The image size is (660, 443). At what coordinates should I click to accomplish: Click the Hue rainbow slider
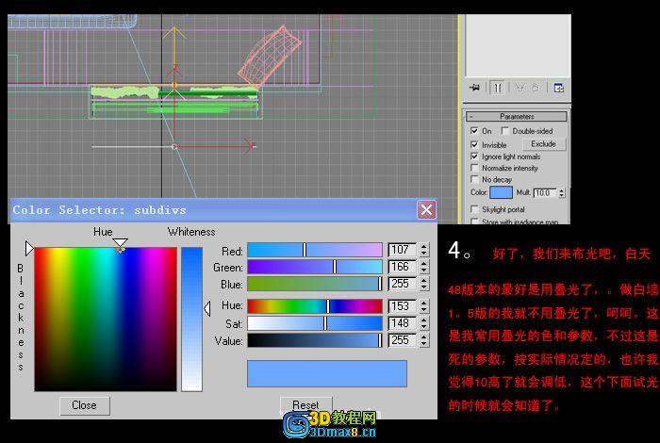(x=314, y=306)
